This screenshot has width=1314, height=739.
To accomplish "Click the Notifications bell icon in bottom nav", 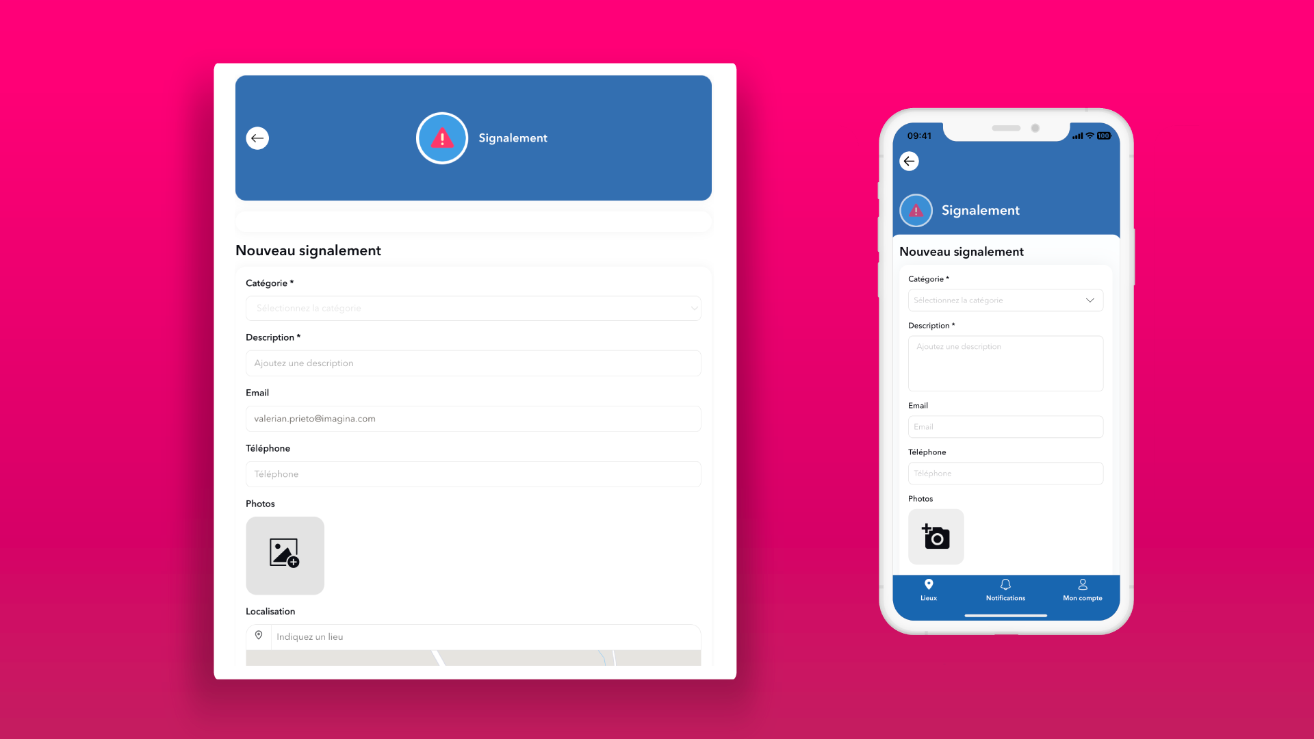I will pyautogui.click(x=1005, y=585).
